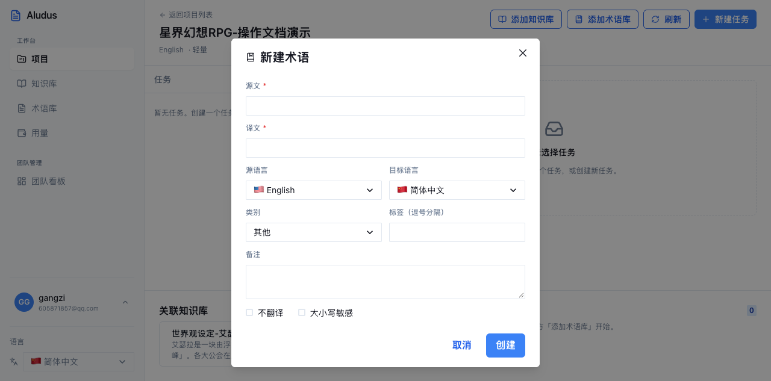Image resolution: width=771 pixels, height=381 pixels.
Task: Click the book icon in 添加知识库
Action: coord(502,19)
